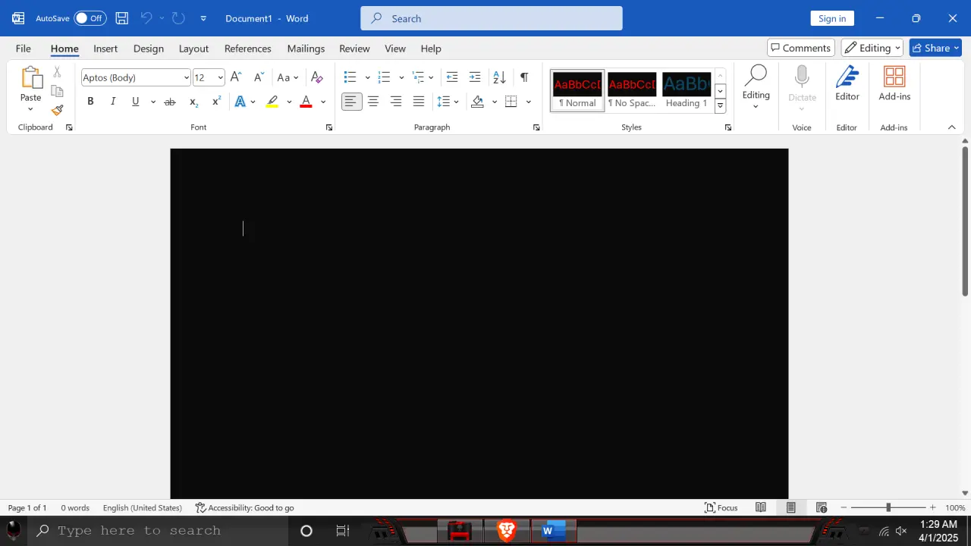
Task: Apply superscript formatting
Action: pos(216,102)
